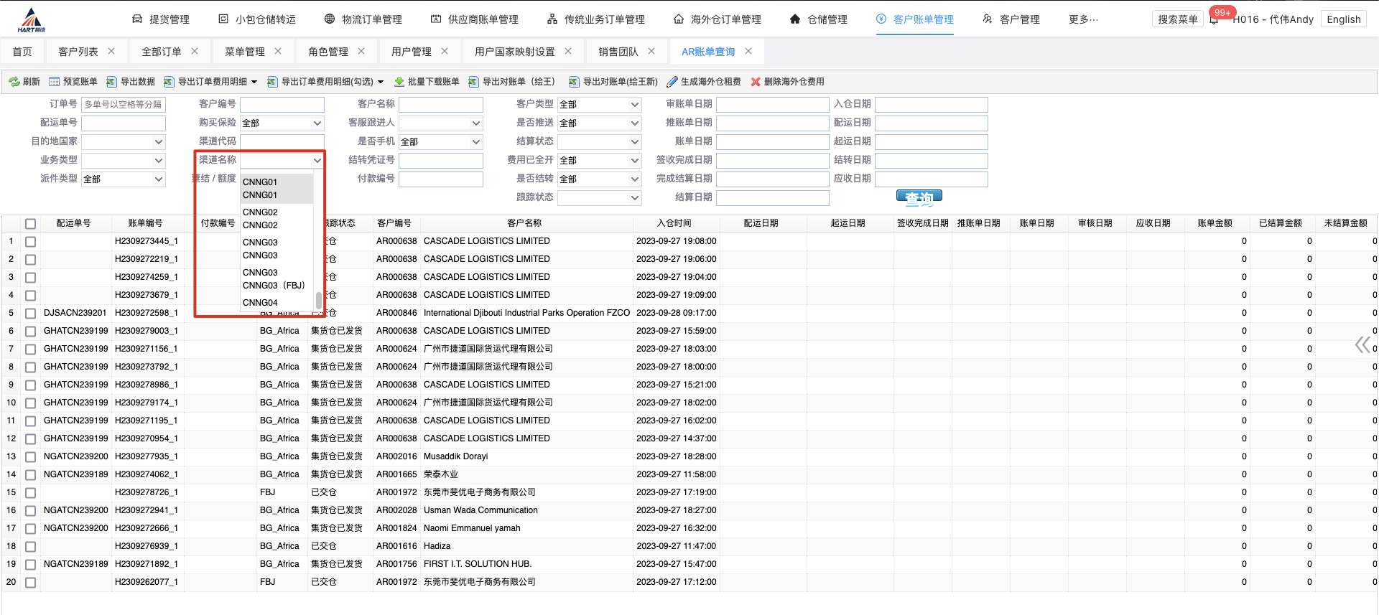Toggle the select-all checkbox in table header
Image resolution: width=1379 pixels, height=615 pixels.
[x=30, y=224]
